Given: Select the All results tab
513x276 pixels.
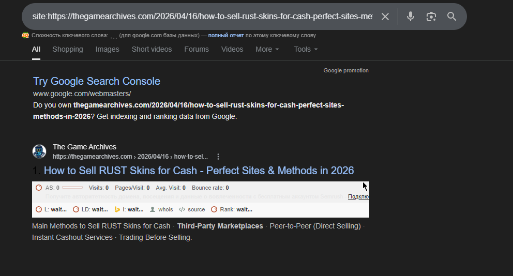Looking at the screenshot, I should click(x=36, y=50).
